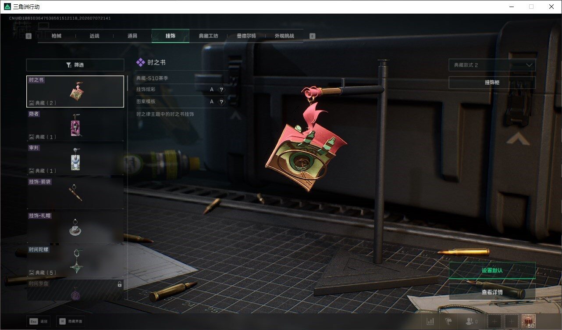Open the 挂饰柜 button
The image size is (562, 330).
[492, 82]
